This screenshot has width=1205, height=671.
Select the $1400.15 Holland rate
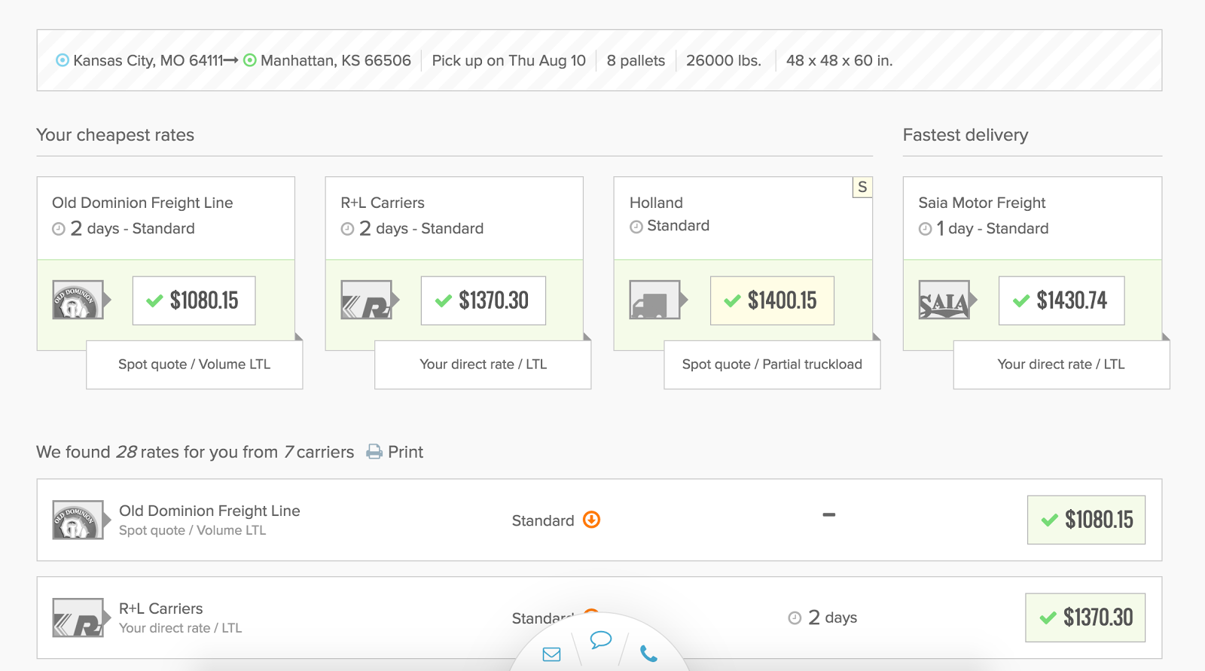(772, 300)
